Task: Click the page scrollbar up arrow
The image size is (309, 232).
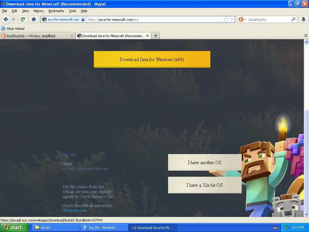Action: click(x=306, y=42)
